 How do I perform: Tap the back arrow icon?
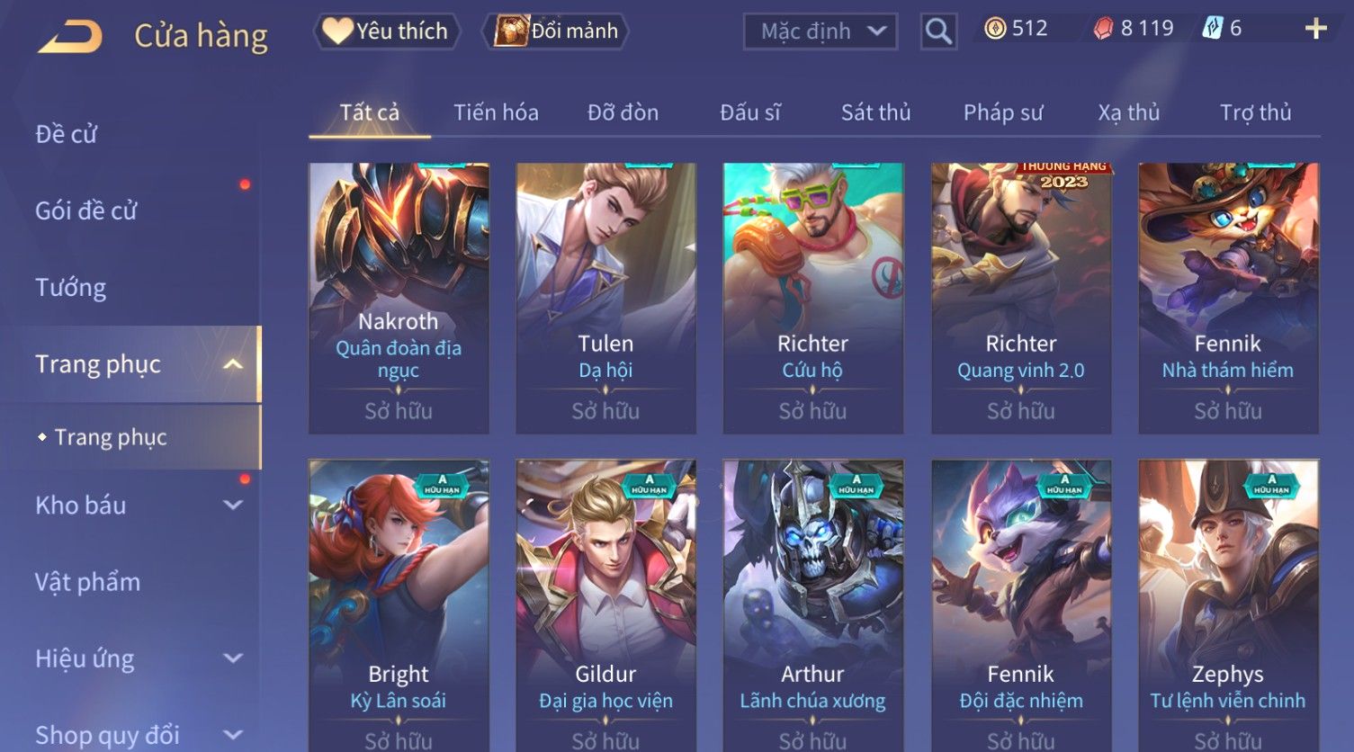point(69,37)
